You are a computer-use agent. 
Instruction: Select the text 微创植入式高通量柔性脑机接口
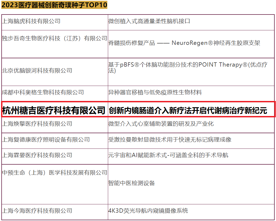(x=149, y=21)
